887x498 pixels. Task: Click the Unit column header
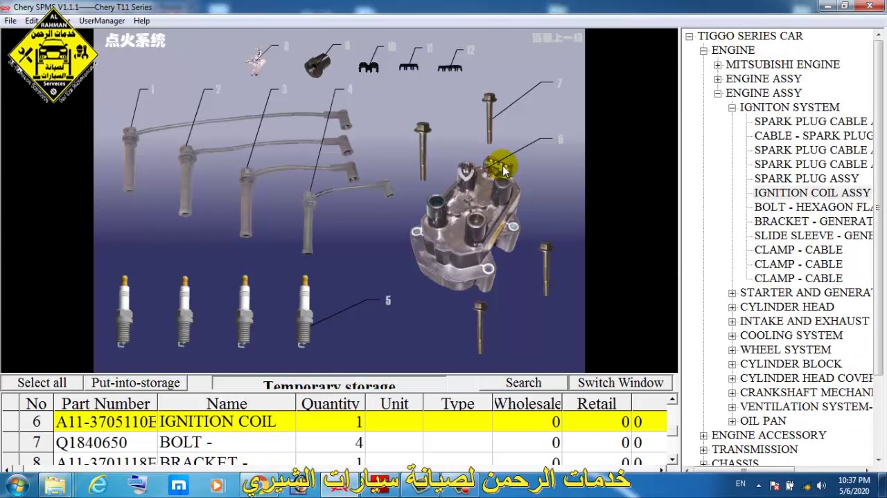[x=394, y=403]
